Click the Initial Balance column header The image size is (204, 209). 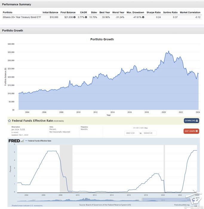[50, 13]
